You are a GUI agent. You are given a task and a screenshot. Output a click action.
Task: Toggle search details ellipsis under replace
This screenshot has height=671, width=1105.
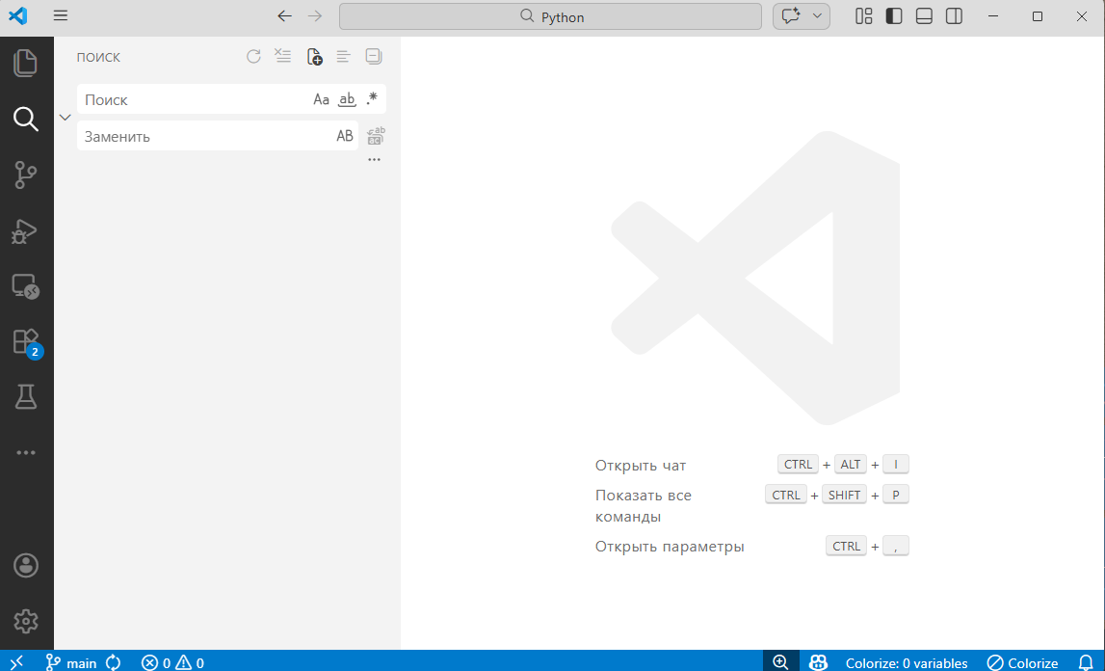(x=374, y=160)
